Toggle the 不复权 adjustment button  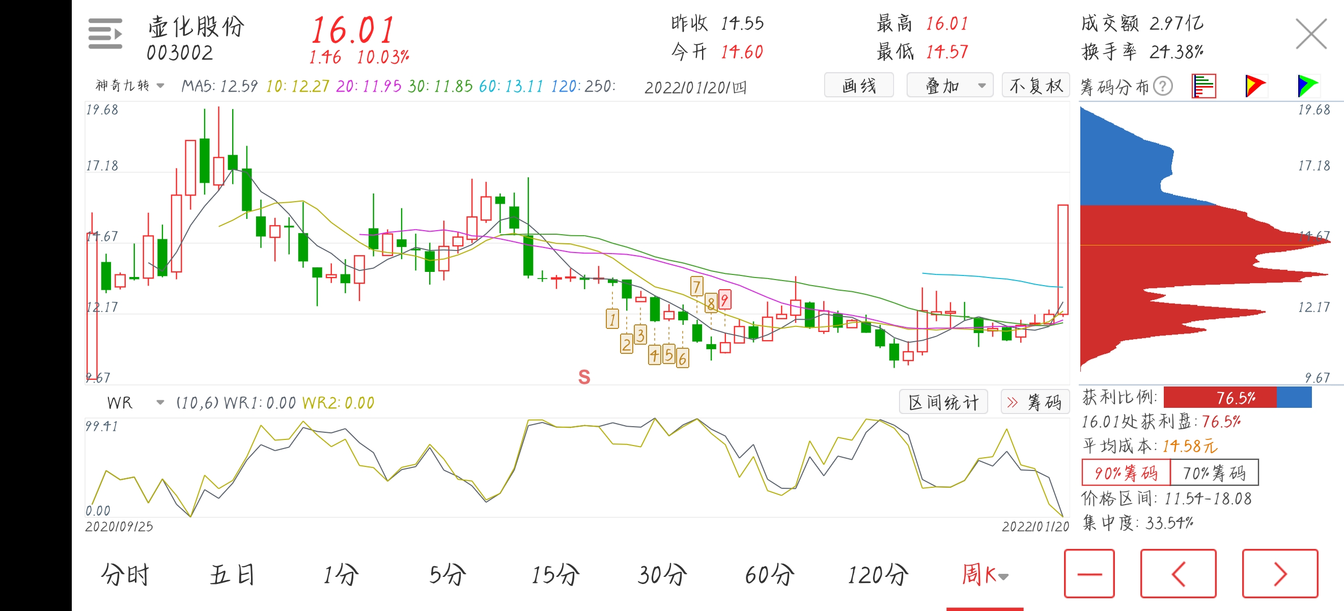coord(1035,86)
